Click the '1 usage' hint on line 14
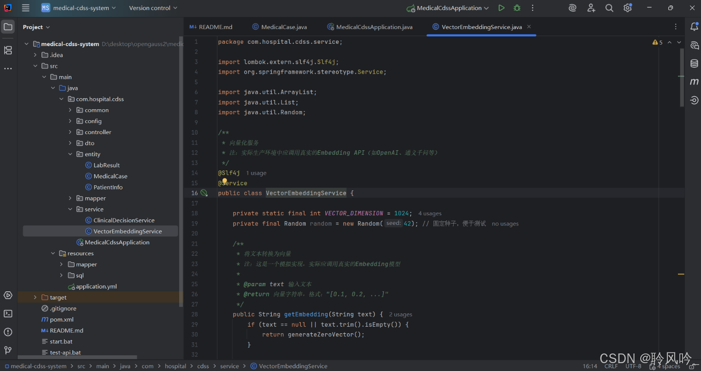Image resolution: width=701 pixels, height=371 pixels. 256,173
